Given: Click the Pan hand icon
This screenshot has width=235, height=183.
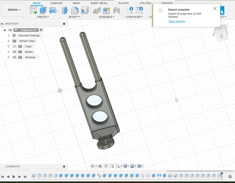Looking at the screenshot, I should 106,166.
